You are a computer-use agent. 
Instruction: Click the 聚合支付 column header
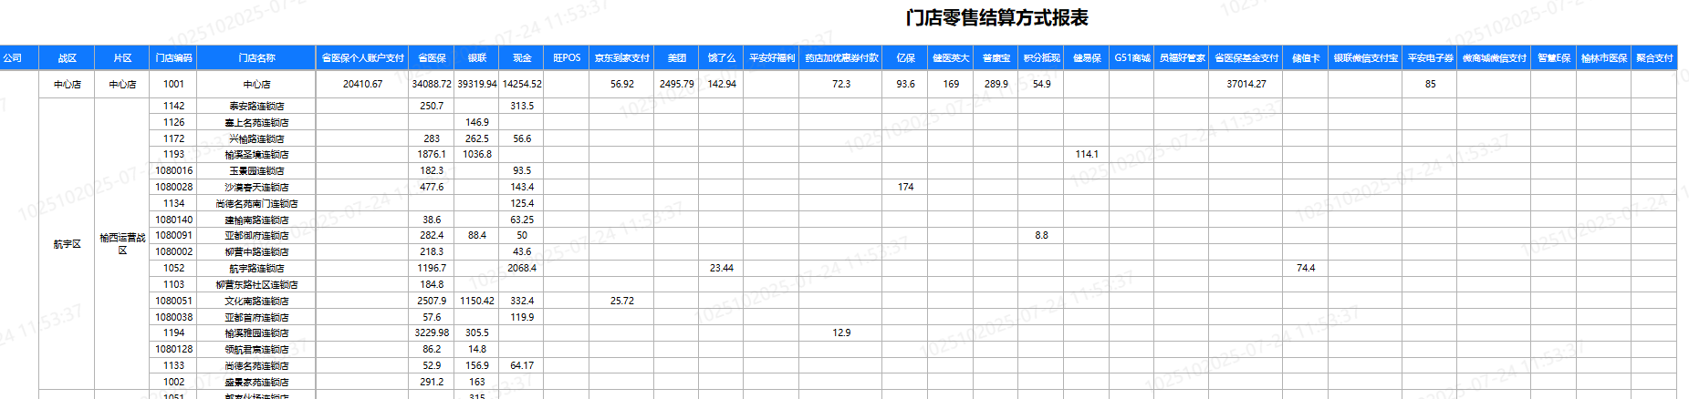1654,57
